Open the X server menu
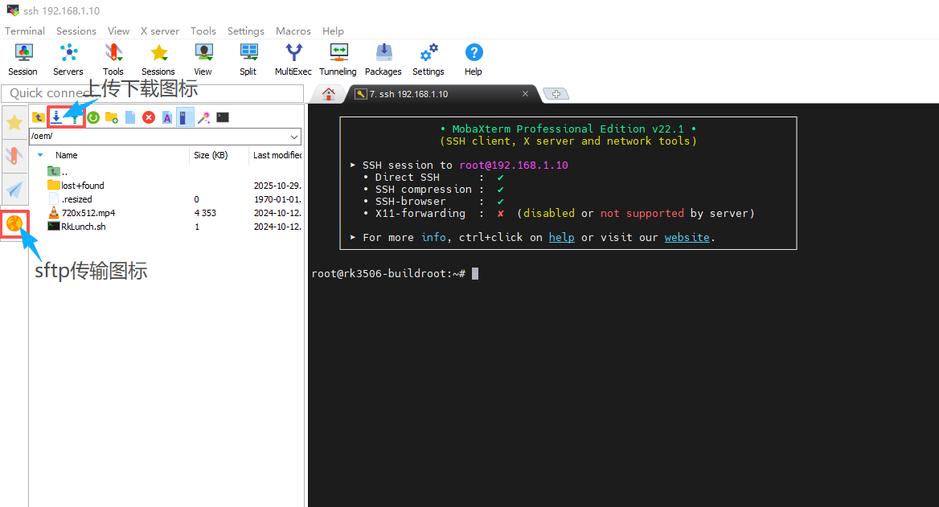 pos(160,31)
